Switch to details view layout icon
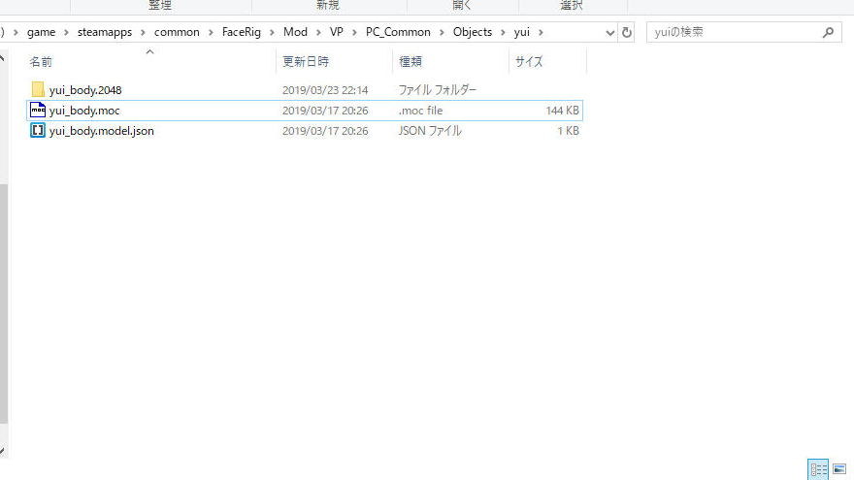The width and height of the screenshot is (854, 480). (818, 469)
